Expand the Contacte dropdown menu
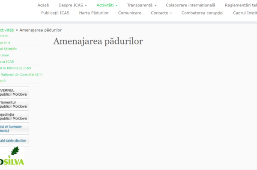Image resolution: width=257 pixels, height=170 pixels. (161, 13)
